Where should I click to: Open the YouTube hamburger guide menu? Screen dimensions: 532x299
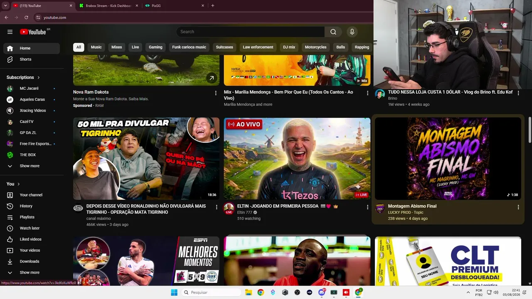point(10,32)
